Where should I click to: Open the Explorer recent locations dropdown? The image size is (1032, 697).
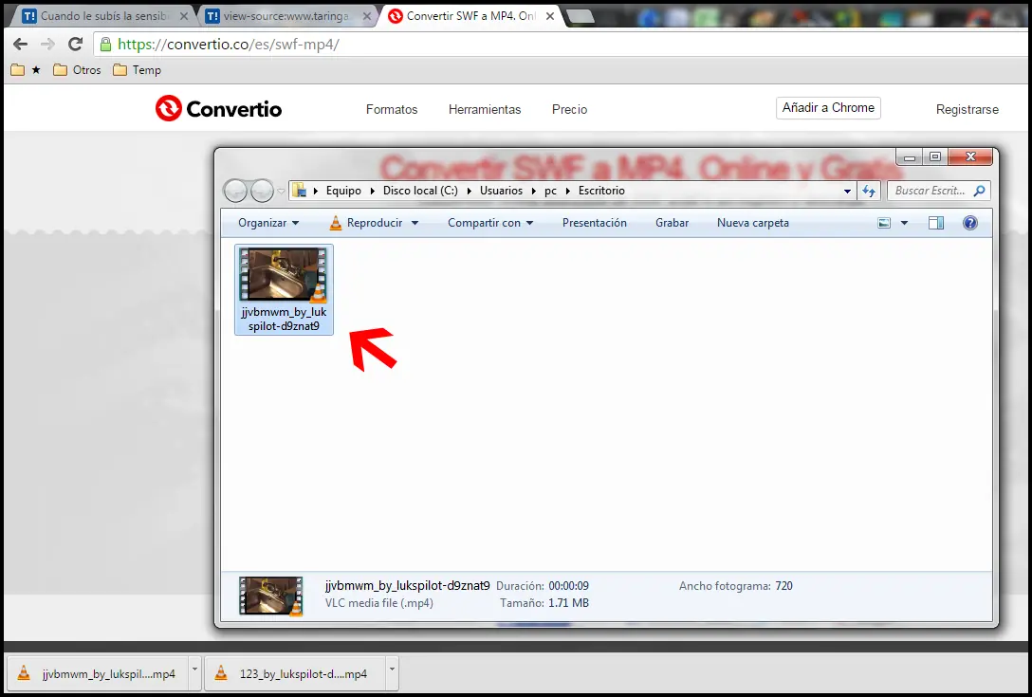(281, 191)
